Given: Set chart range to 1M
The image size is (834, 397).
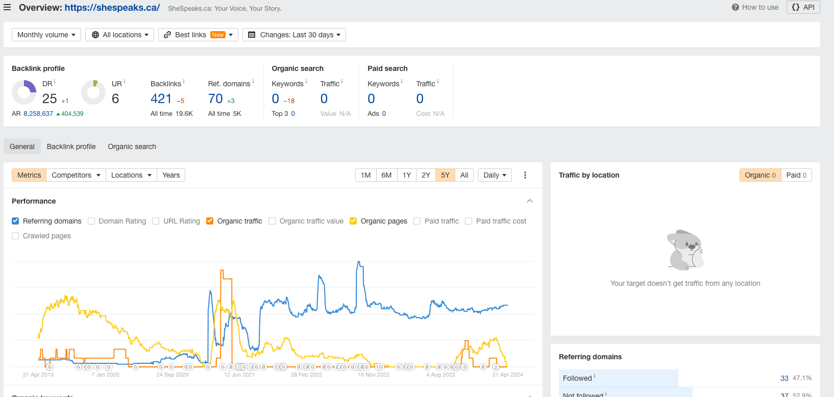Looking at the screenshot, I should 366,175.
